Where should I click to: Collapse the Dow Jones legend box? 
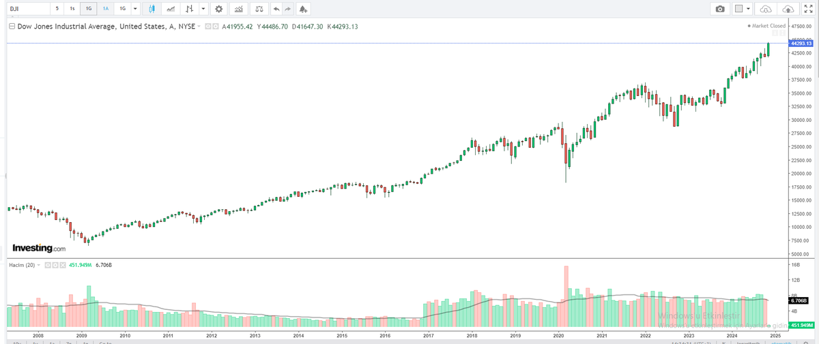[12, 27]
